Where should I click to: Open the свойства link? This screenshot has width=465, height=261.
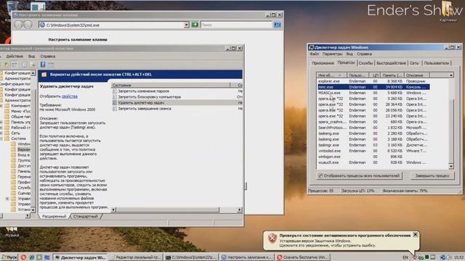(x=70, y=96)
